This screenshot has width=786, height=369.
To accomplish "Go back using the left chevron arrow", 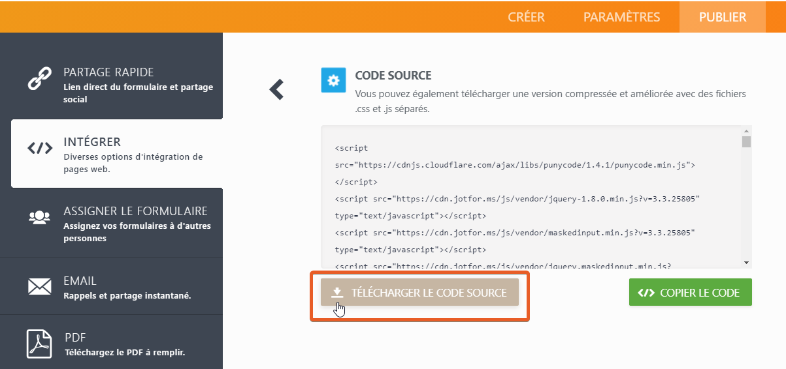I will tap(277, 89).
